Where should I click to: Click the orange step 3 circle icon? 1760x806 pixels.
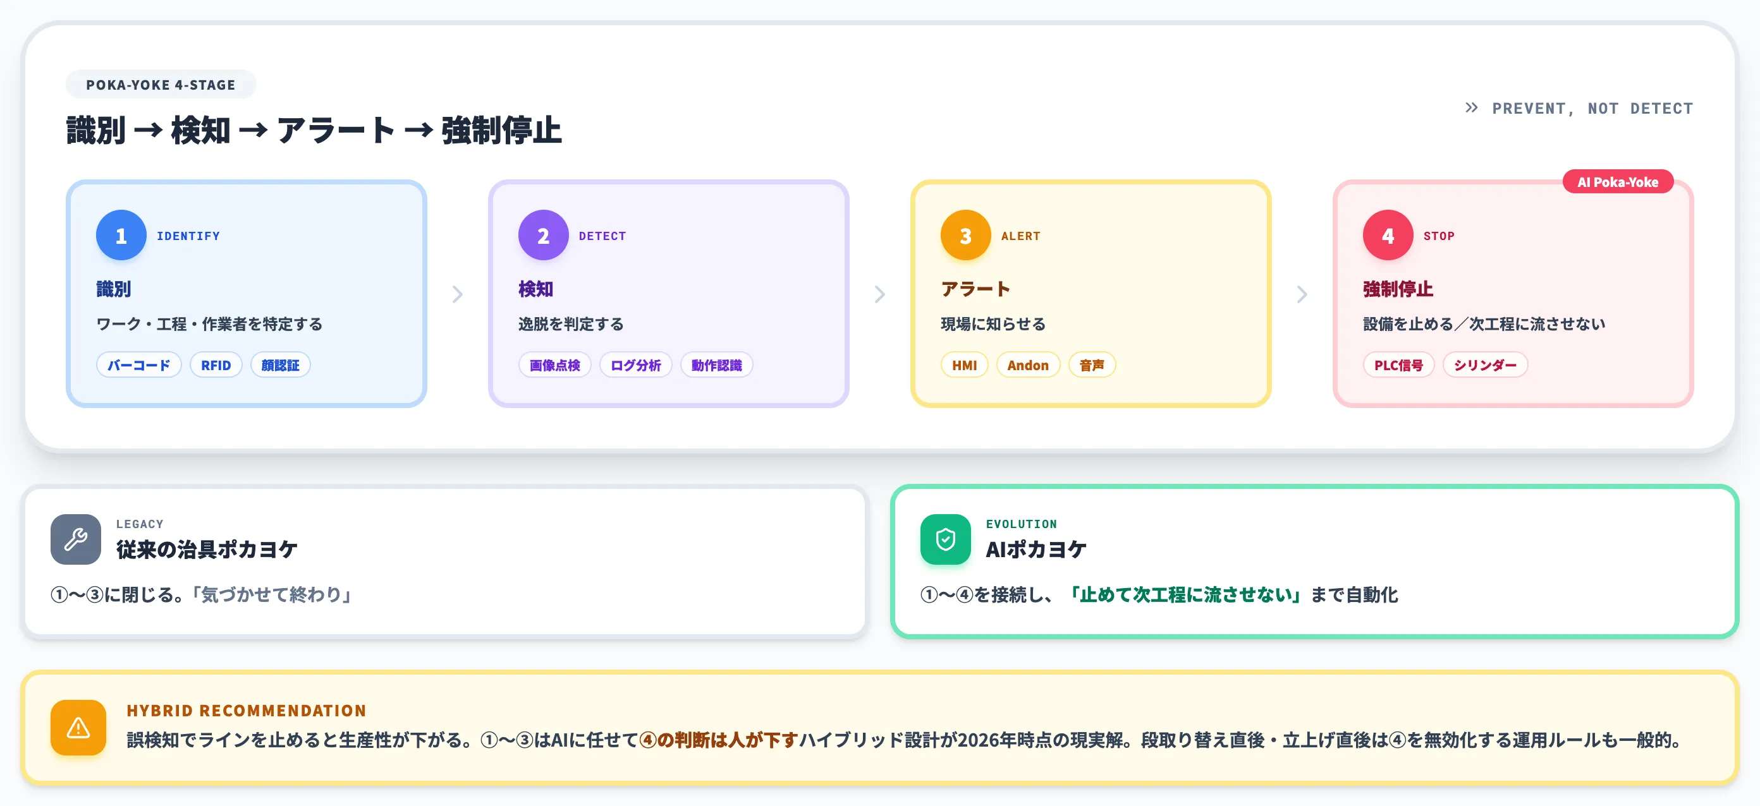(x=965, y=236)
